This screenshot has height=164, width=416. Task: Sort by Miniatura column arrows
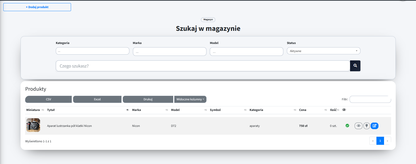click(x=43, y=110)
